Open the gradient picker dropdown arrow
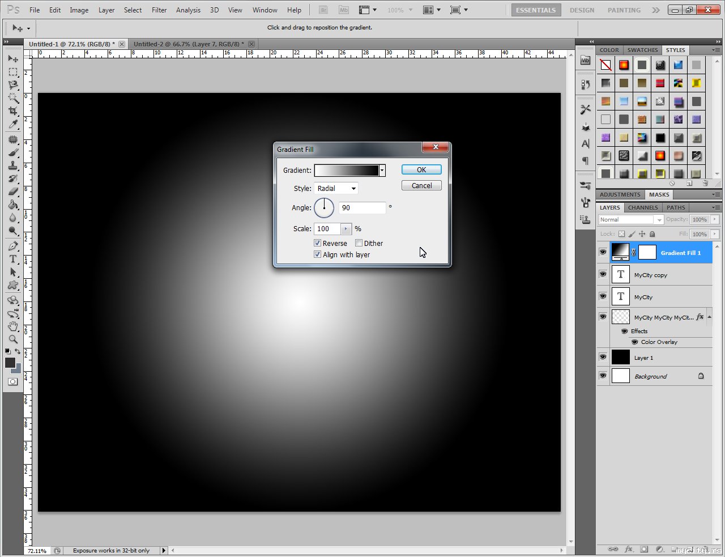 (382, 171)
